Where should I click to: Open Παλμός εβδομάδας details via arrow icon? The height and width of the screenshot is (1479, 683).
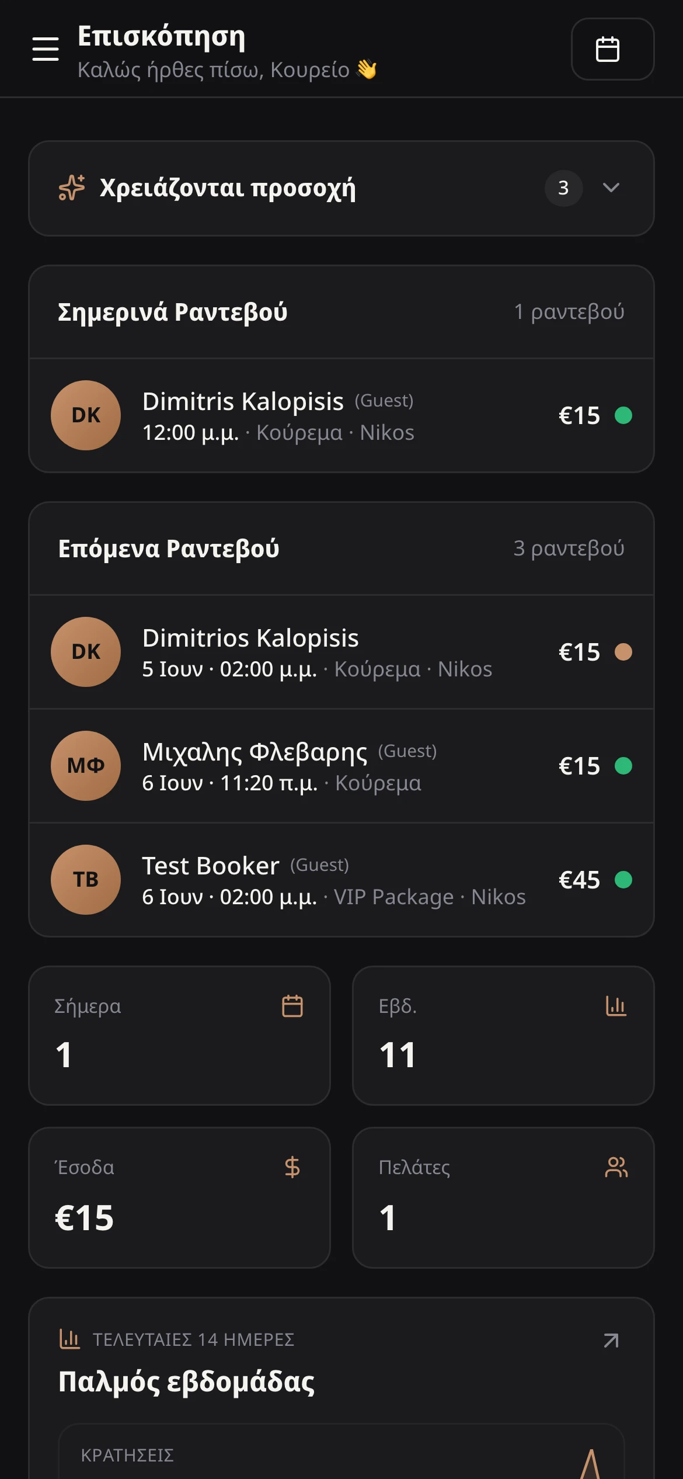(611, 1341)
